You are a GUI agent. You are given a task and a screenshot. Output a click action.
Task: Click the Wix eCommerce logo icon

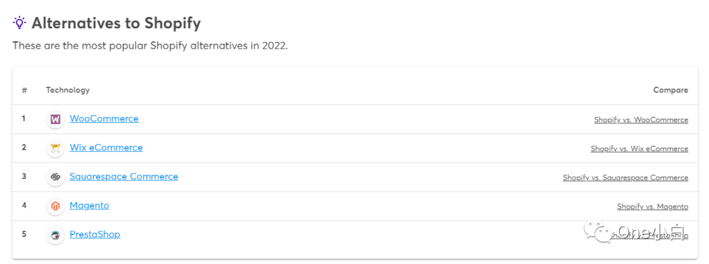55,148
